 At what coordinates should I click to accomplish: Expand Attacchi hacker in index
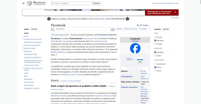tap(23, 48)
